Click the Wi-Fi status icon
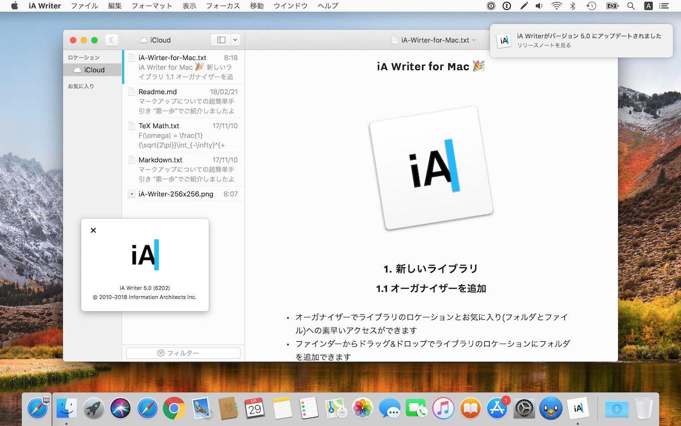 point(557,6)
